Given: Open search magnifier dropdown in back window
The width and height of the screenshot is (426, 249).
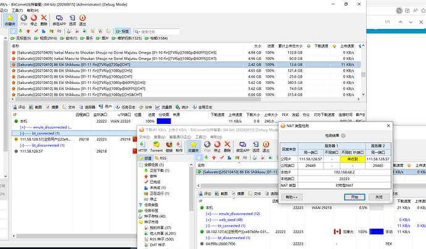Looking at the screenshot, I should (137, 31).
